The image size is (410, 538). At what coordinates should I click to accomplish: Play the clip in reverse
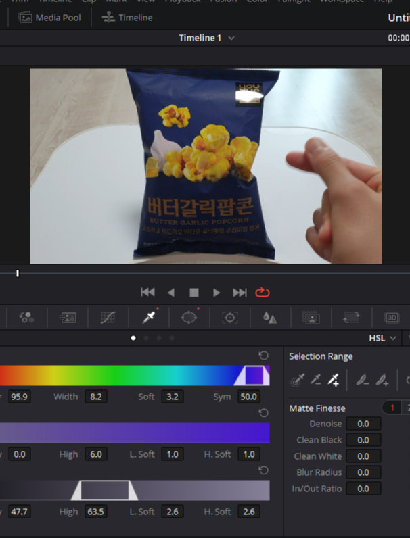click(171, 293)
